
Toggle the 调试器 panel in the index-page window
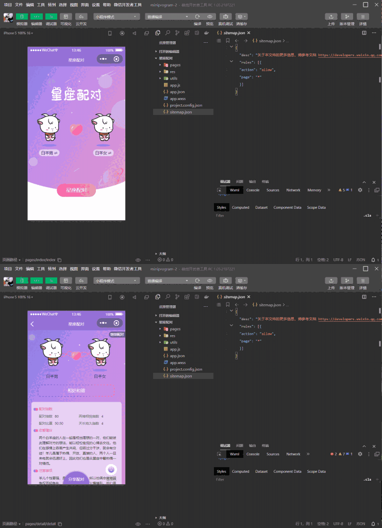click(51, 16)
